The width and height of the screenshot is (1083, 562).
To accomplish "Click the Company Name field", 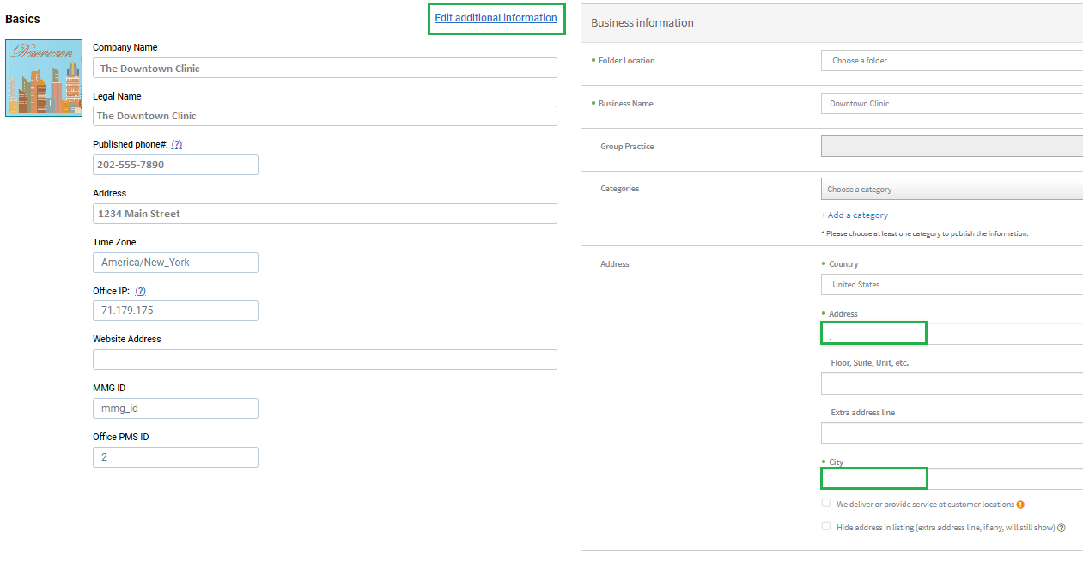I will click(325, 69).
